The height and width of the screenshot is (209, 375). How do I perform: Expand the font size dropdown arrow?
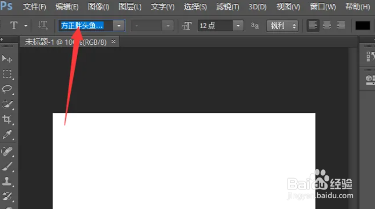238,26
